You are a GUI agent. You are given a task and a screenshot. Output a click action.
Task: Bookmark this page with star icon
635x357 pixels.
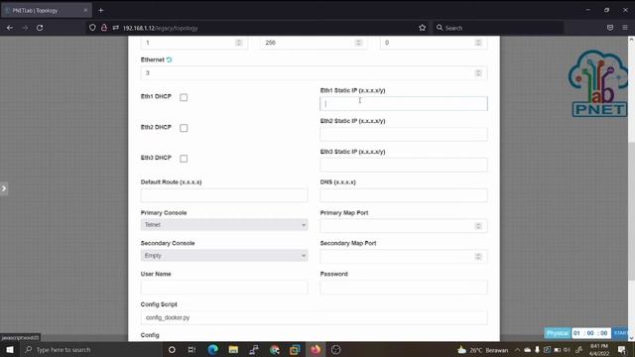(x=422, y=28)
